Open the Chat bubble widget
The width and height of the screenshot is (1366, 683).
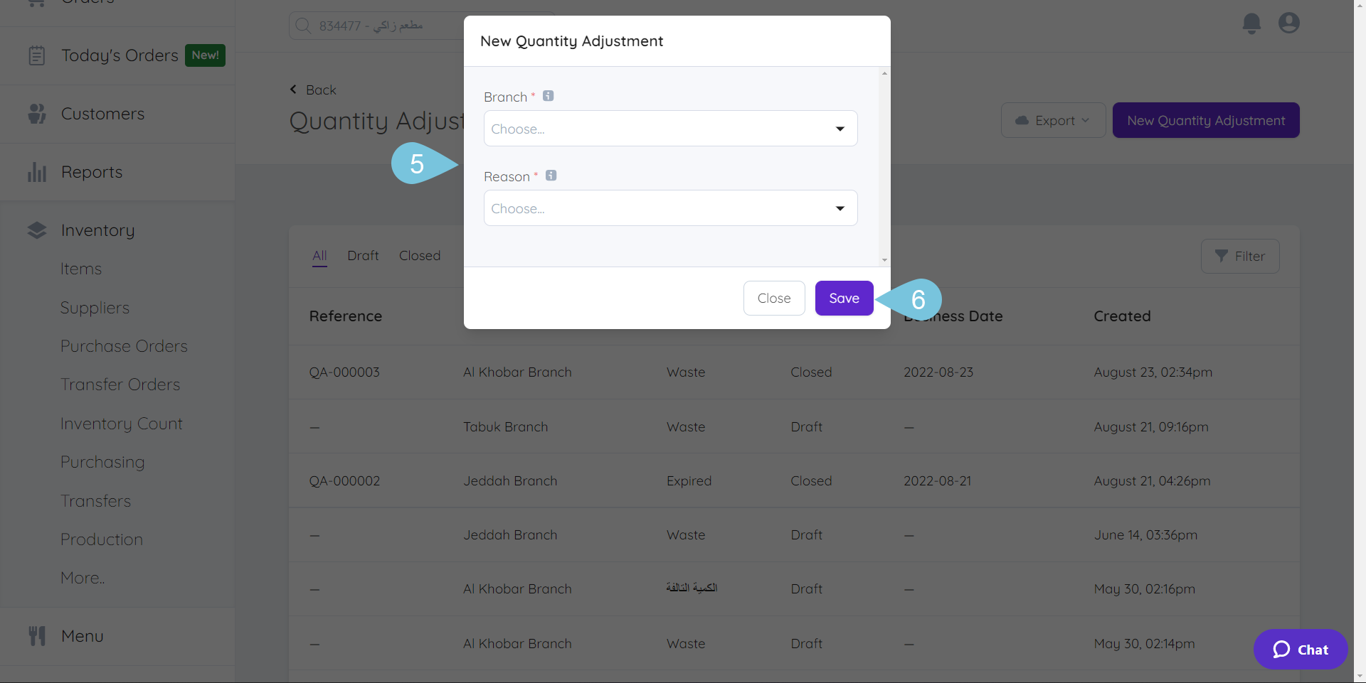tap(1300, 649)
